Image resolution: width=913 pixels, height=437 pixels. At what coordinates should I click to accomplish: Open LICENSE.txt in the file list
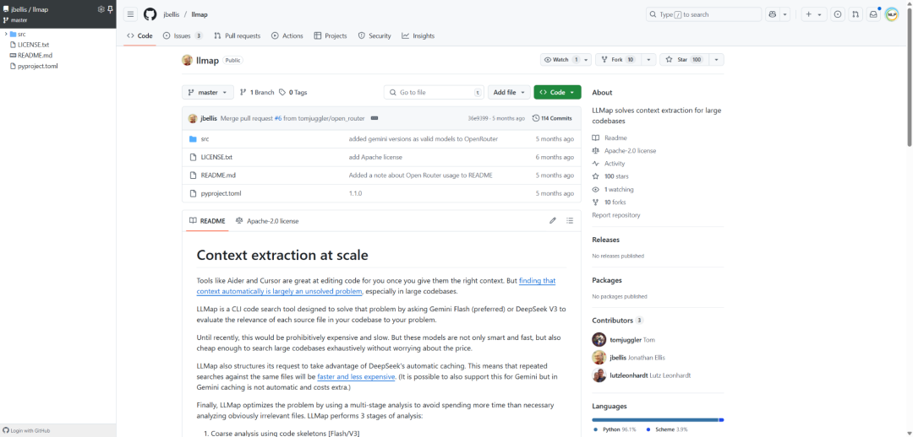[x=216, y=158]
